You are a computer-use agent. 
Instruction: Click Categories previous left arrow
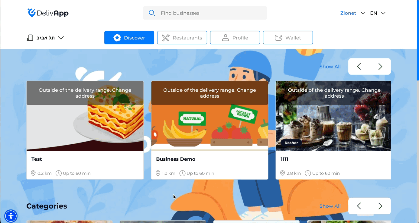(359, 206)
